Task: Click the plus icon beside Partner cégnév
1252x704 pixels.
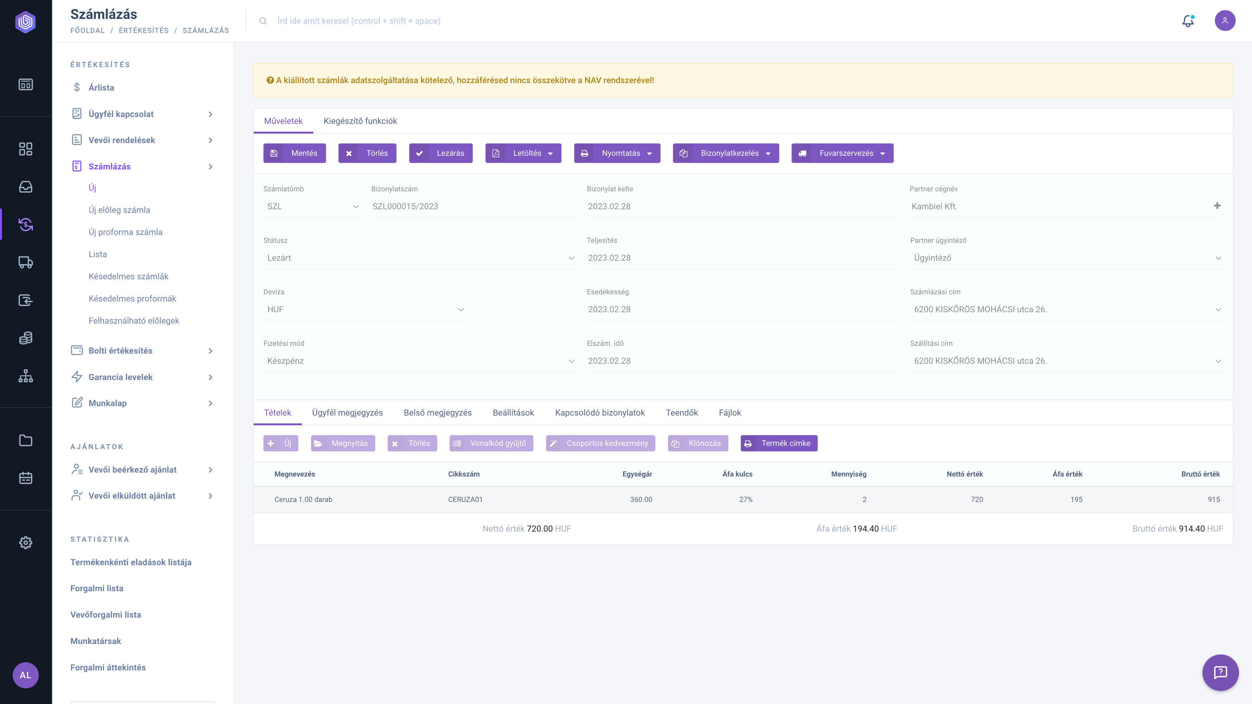Action: click(1217, 206)
